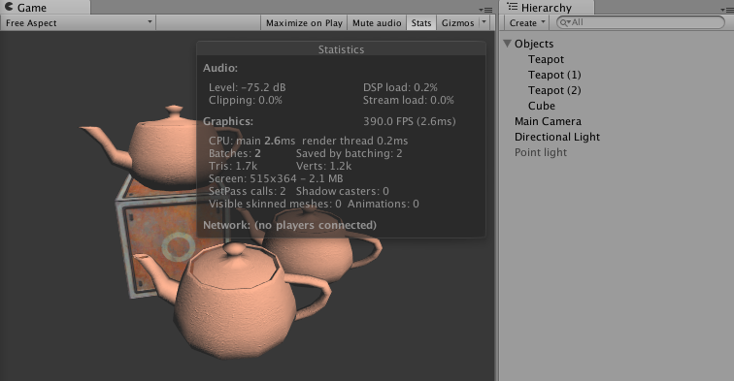The height and width of the screenshot is (381, 734).
Task: Click the Hierarchy search field
Action: pyautogui.click(x=641, y=22)
